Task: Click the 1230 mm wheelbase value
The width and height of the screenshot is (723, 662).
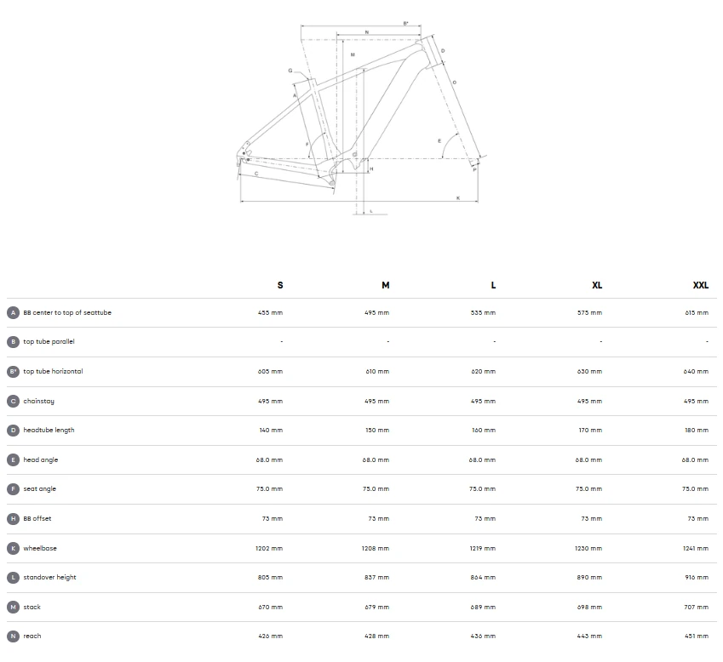Action: (x=588, y=548)
